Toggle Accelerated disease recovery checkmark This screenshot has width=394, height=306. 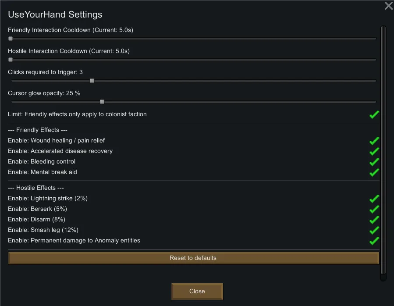pyautogui.click(x=374, y=151)
